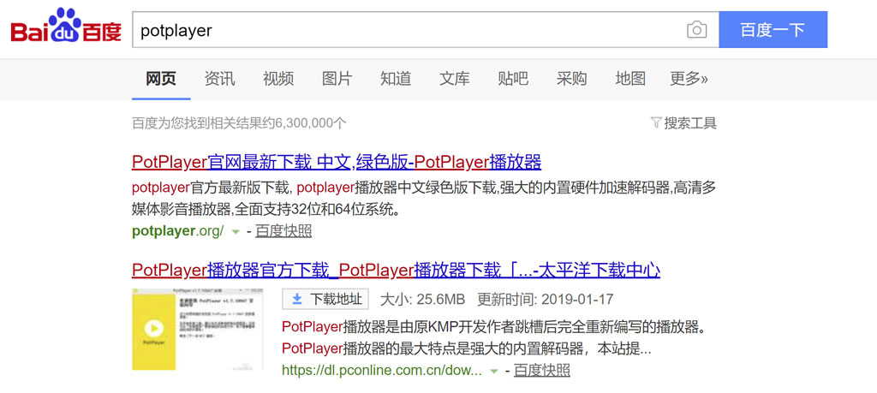Switch to the 视频 tab
877x393 pixels.
[278, 79]
